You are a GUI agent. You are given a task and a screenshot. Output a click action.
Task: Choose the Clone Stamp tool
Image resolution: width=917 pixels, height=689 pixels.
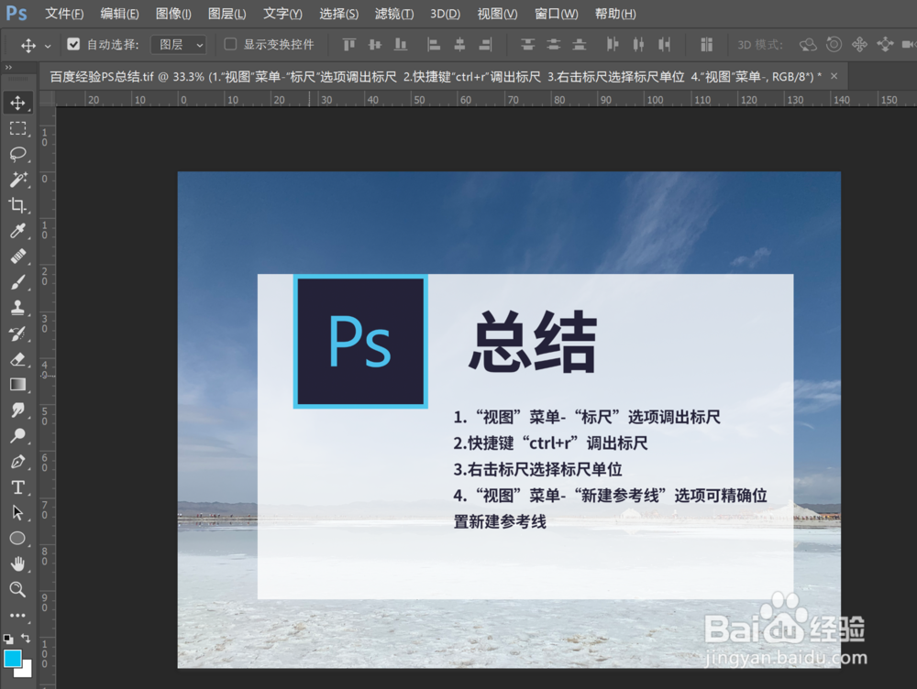coord(19,308)
